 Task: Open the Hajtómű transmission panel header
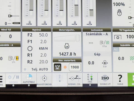click(37, 30)
